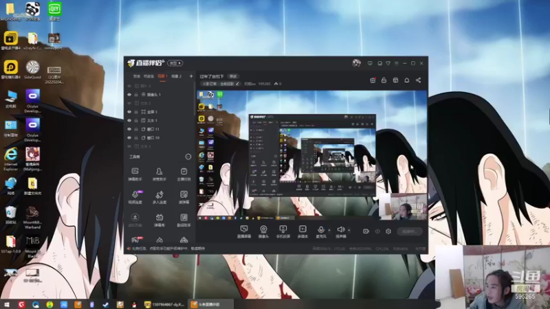Viewport: 550px width, 309px height.
Task: Select the second tab left of 场景 1
Action: tap(136, 76)
